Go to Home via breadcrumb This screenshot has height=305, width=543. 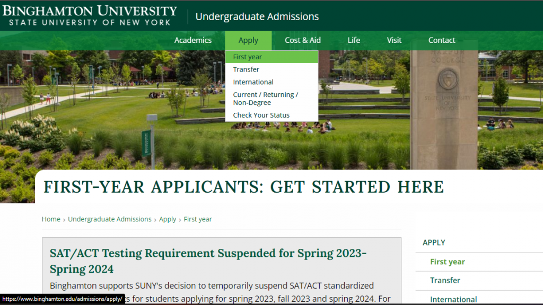(51, 219)
